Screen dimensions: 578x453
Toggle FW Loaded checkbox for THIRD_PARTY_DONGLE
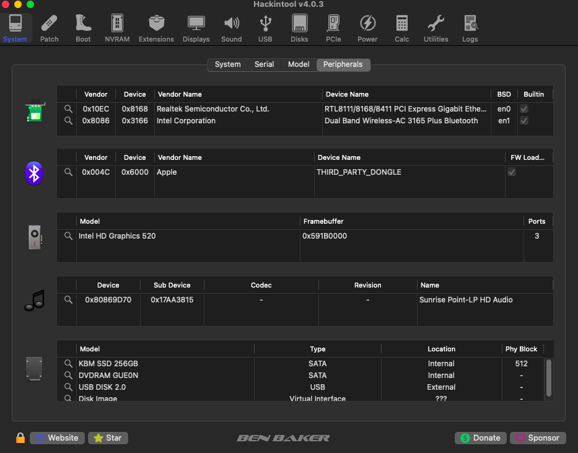tap(512, 172)
